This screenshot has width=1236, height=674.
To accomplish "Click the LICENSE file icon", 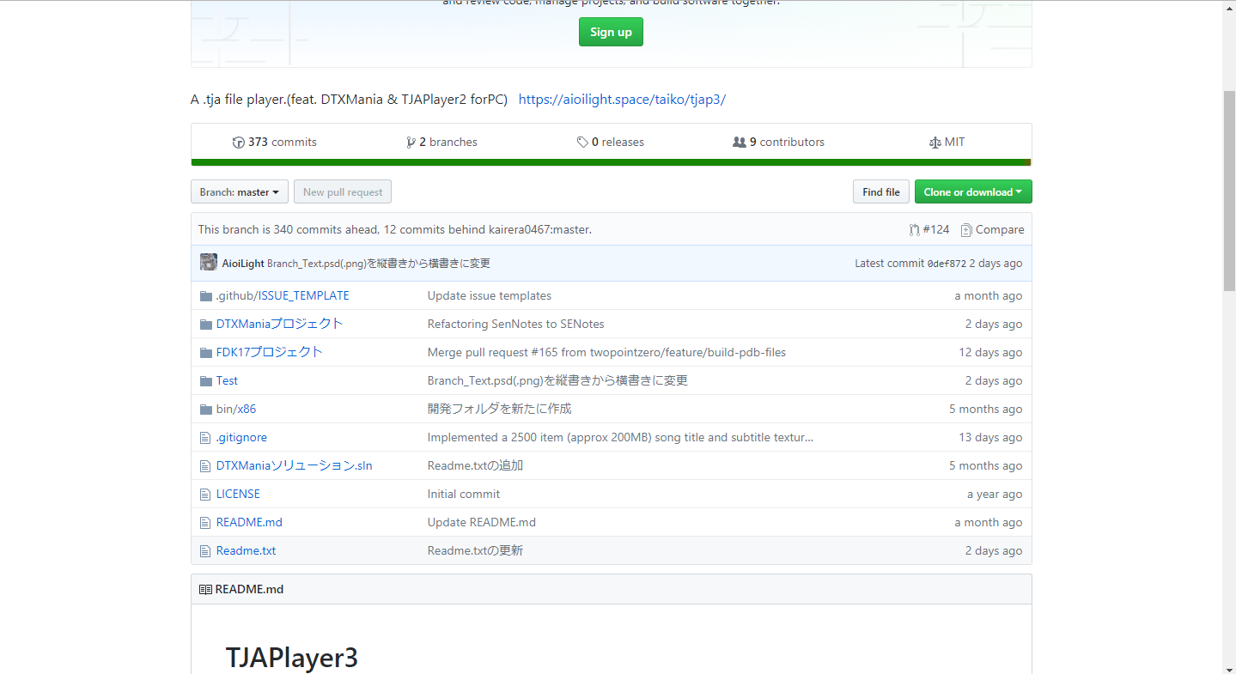I will 205,495.
